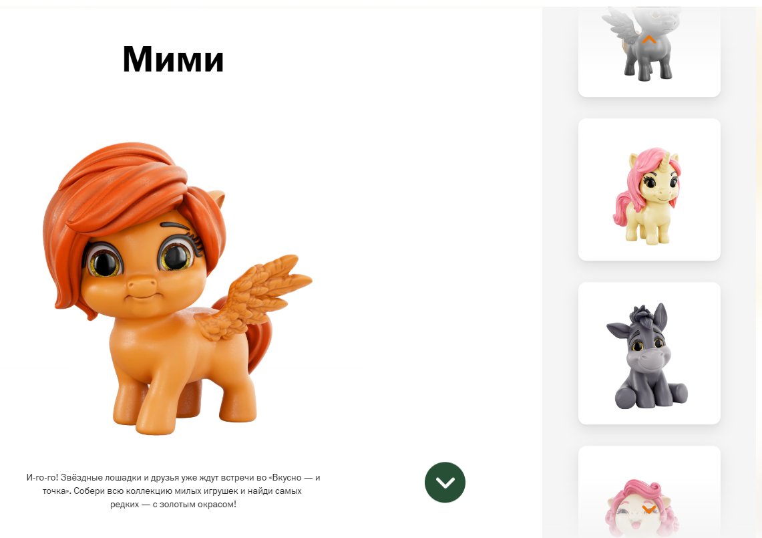Click the Мими heading
The width and height of the screenshot is (762, 538).
click(173, 59)
